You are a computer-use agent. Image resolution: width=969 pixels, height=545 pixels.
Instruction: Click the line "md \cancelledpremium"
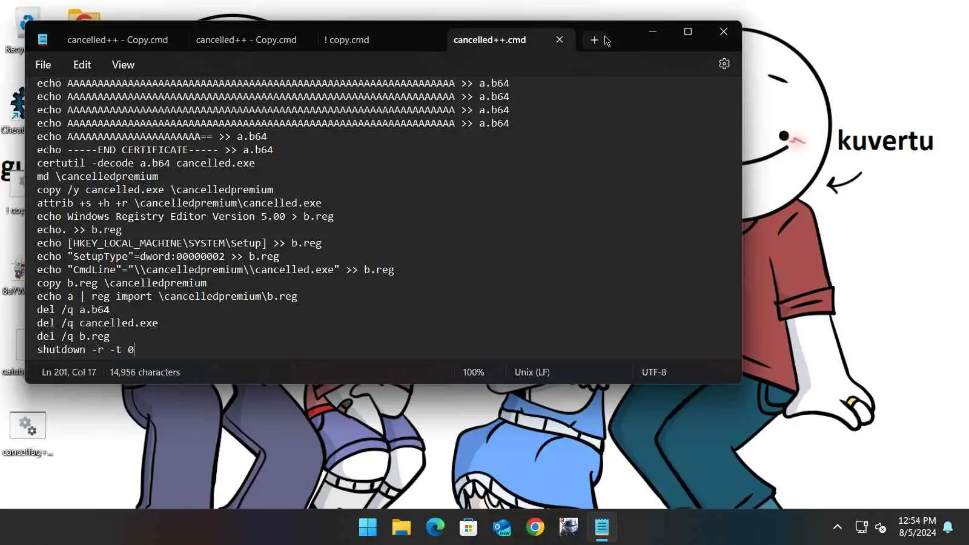tap(98, 177)
